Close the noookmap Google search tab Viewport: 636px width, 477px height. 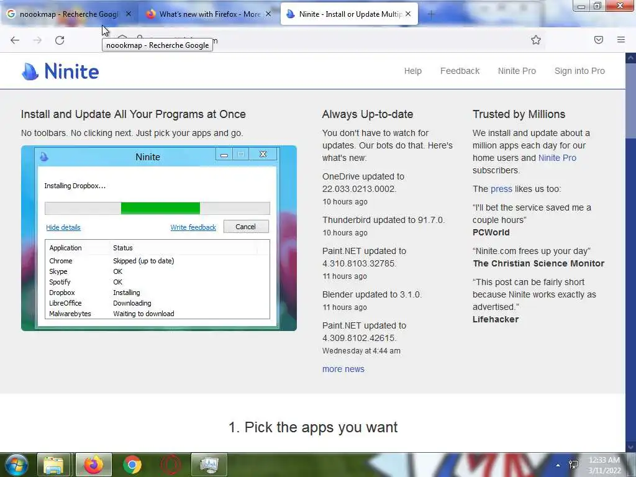pos(129,14)
